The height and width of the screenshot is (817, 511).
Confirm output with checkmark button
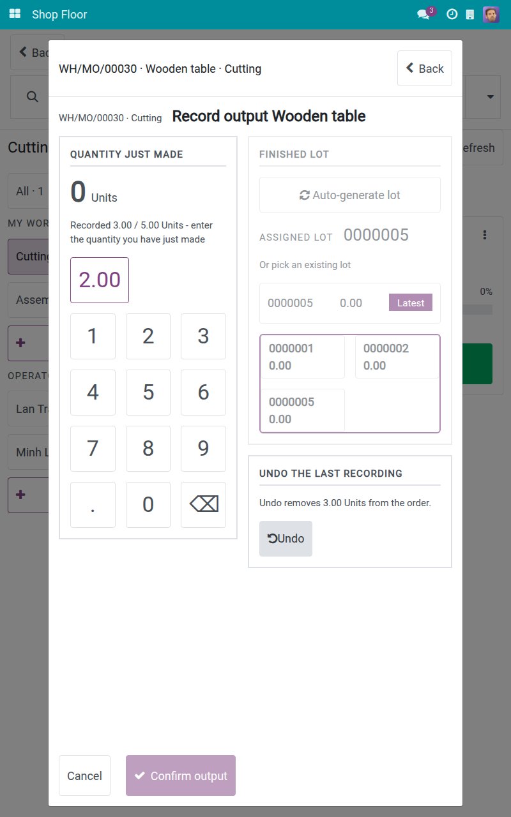click(181, 776)
